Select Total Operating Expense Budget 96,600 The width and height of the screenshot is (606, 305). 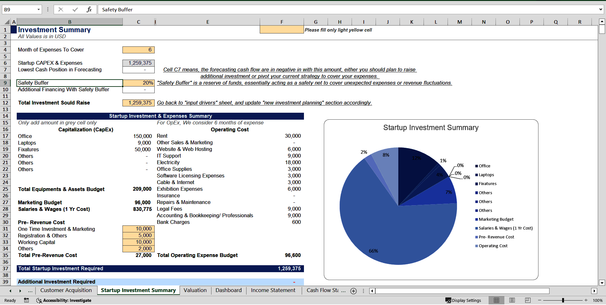pos(282,255)
